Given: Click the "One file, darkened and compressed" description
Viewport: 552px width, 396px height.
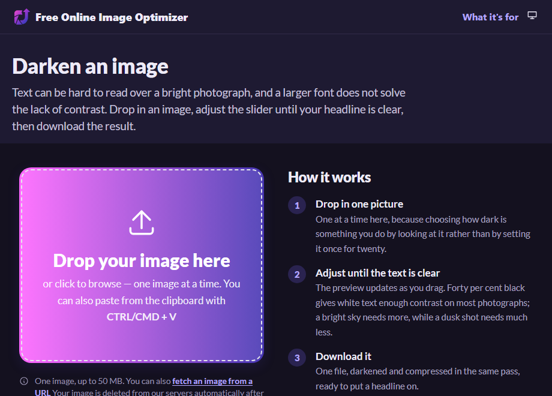Looking at the screenshot, I should click(418, 379).
